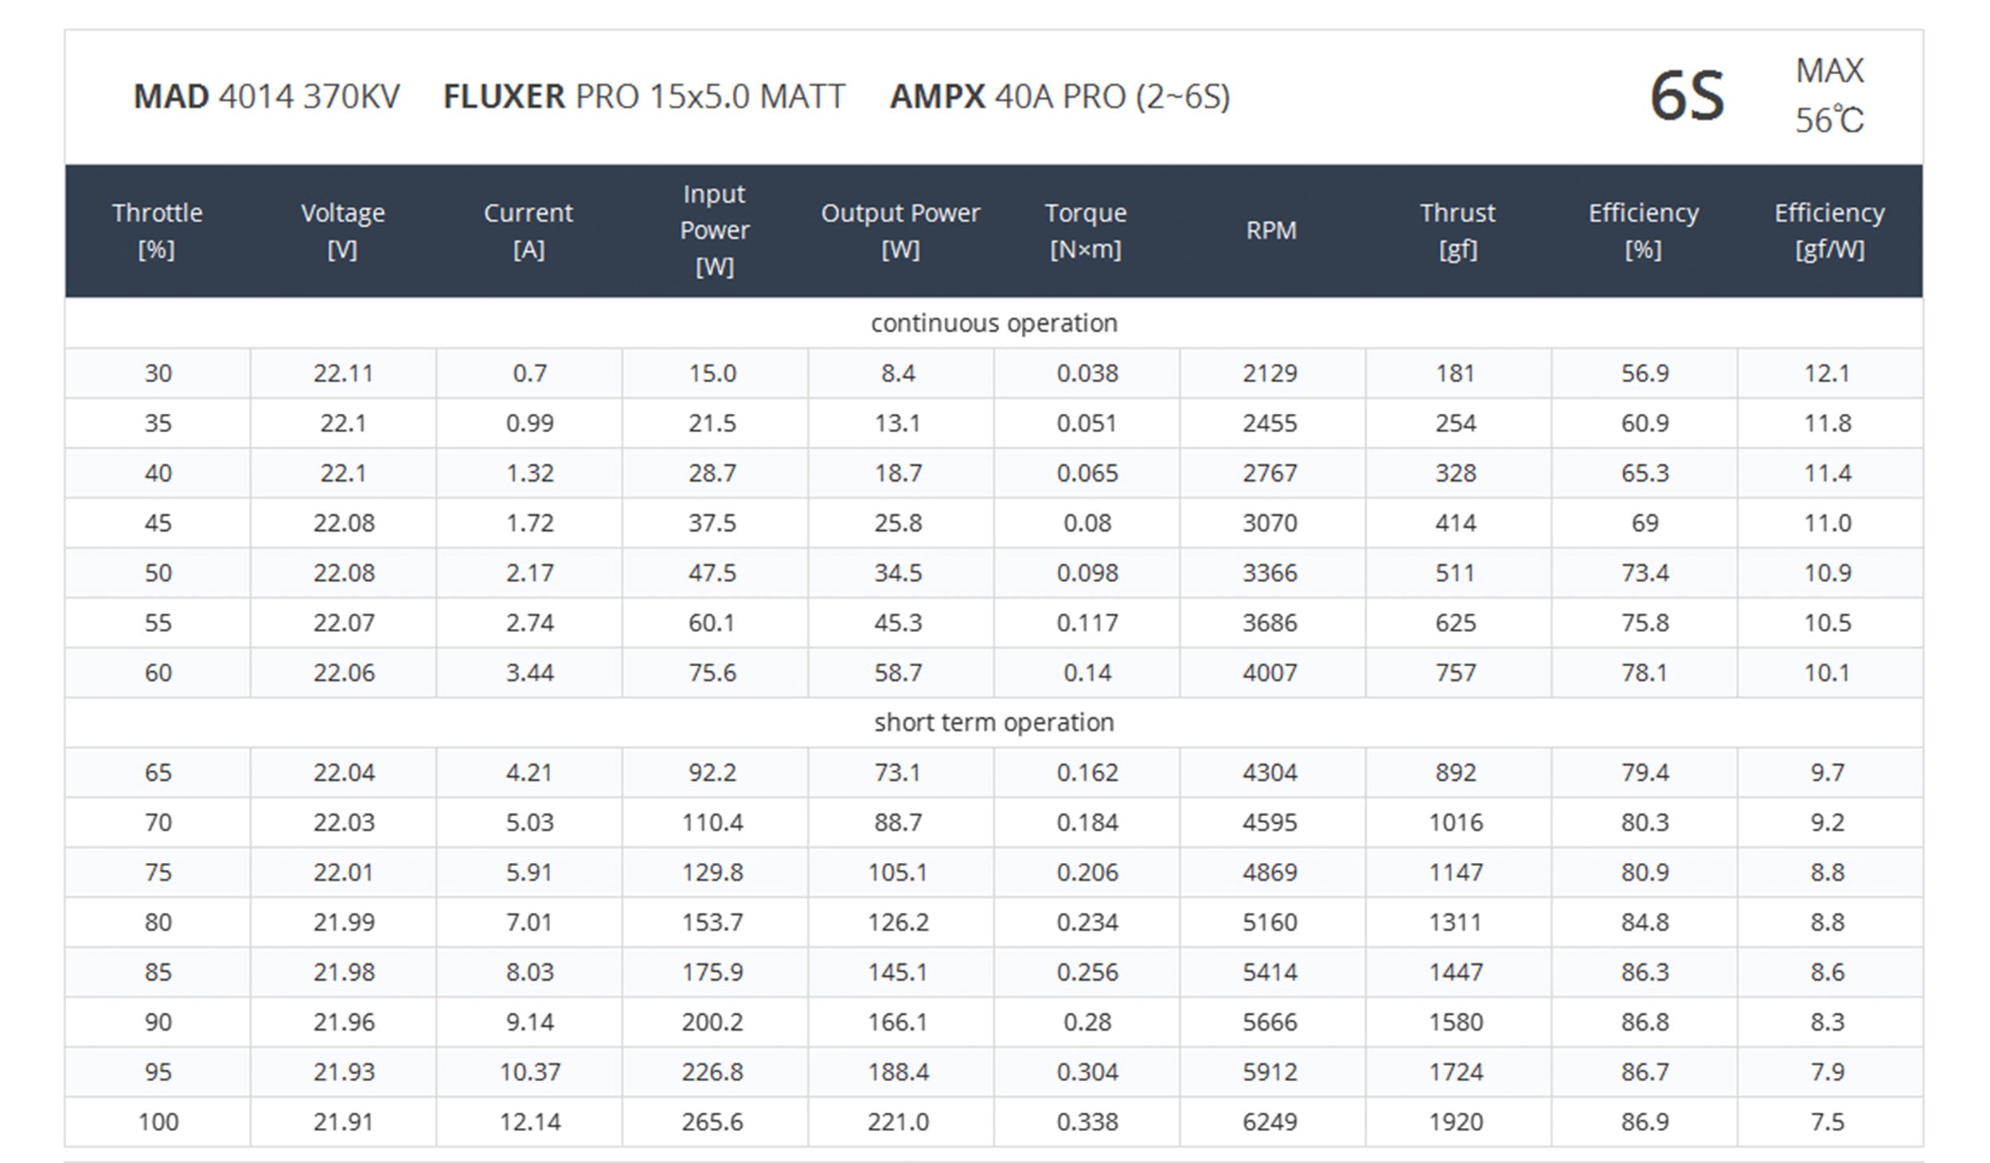This screenshot has height=1163, width=1990.
Task: Click throttle value 45
Action: (x=158, y=523)
